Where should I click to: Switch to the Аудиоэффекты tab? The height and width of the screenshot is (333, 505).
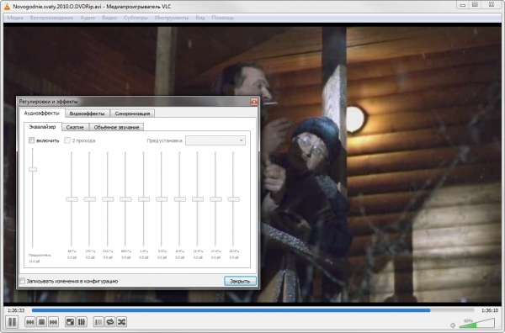pyautogui.click(x=42, y=114)
